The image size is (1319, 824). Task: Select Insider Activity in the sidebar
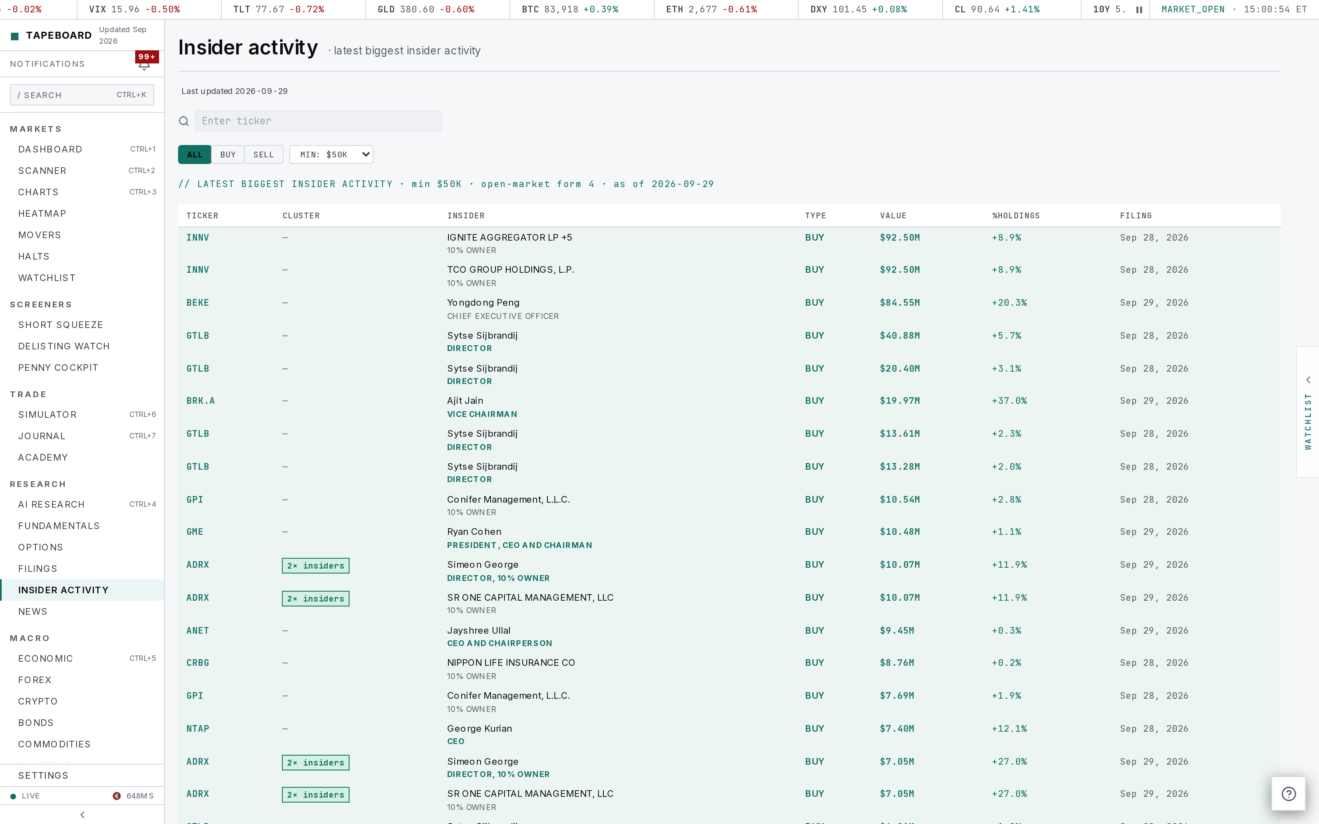point(82,590)
